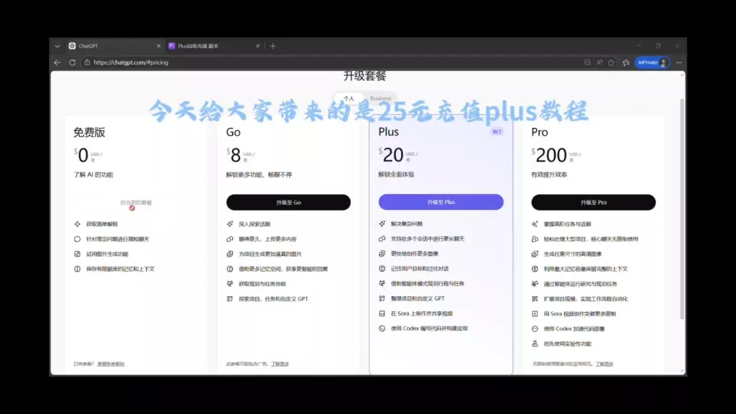Open the zoom magnifier in address bar
736x414 pixels.
click(x=587, y=63)
